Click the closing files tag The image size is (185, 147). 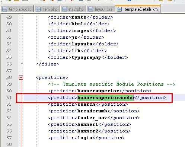(x=48, y=64)
